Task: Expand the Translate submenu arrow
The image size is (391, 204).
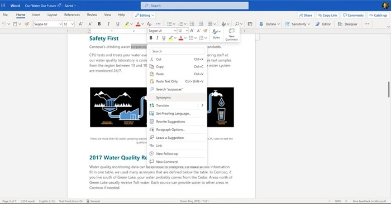Action: point(202,105)
